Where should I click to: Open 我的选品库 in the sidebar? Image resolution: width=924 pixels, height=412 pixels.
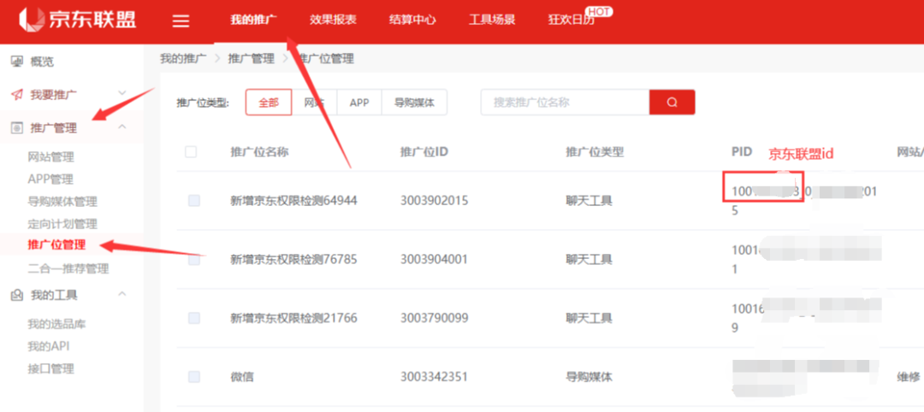pyautogui.click(x=57, y=324)
